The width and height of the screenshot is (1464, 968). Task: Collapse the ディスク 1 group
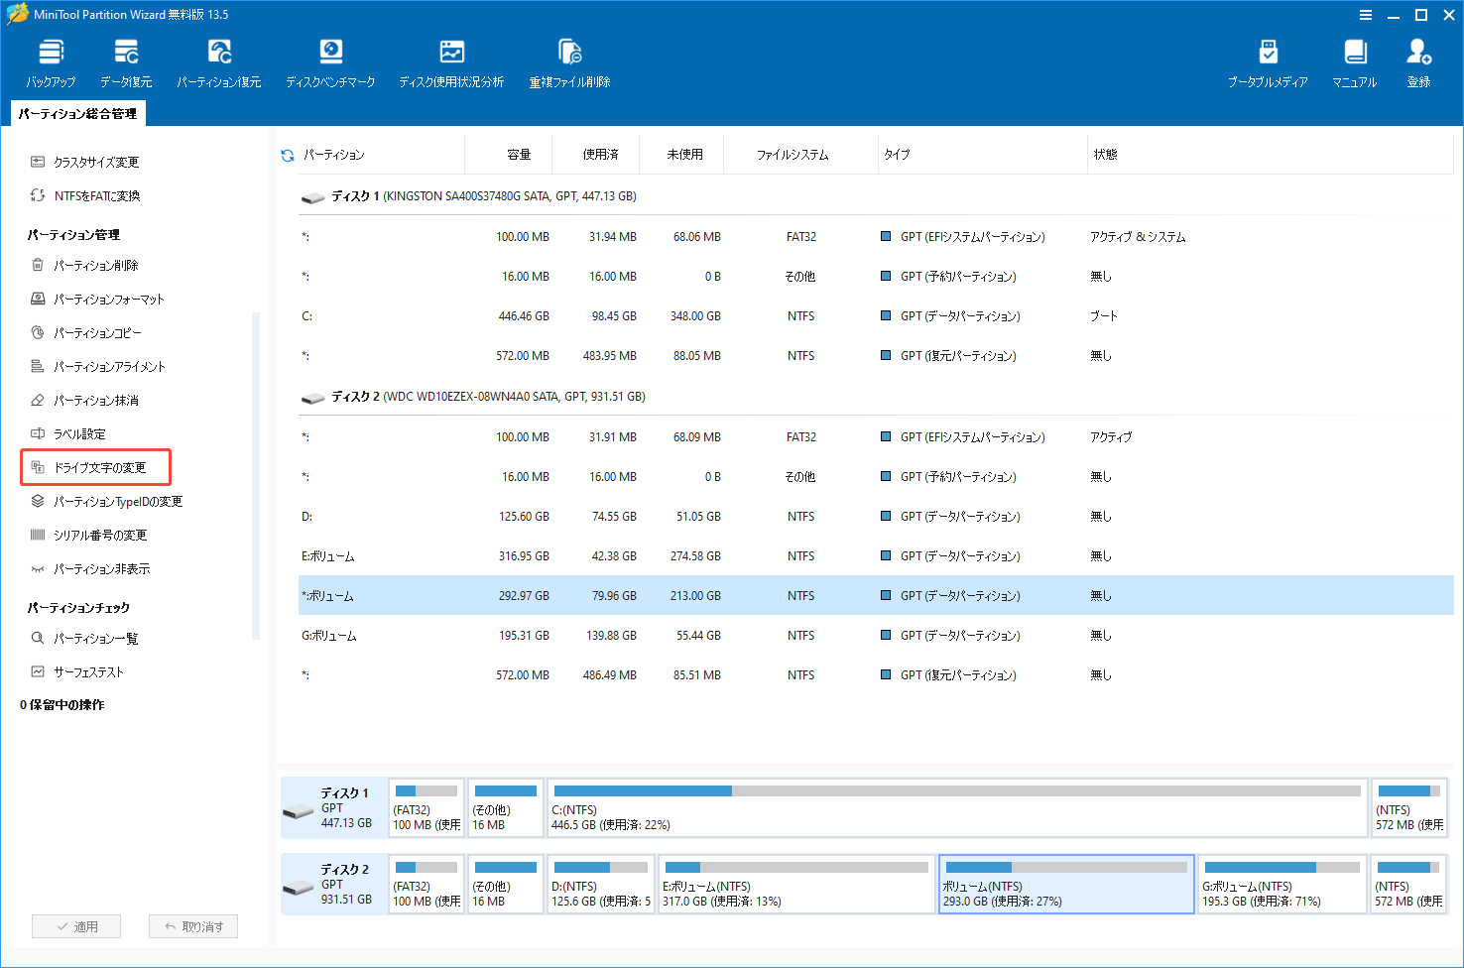click(312, 195)
